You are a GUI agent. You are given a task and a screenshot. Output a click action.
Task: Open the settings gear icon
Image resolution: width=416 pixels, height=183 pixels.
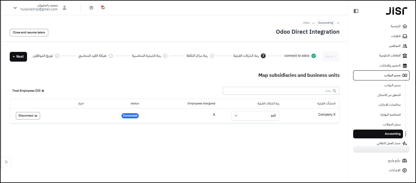[404, 170]
